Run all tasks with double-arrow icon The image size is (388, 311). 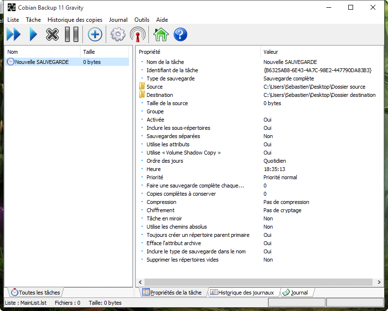tap(14, 34)
